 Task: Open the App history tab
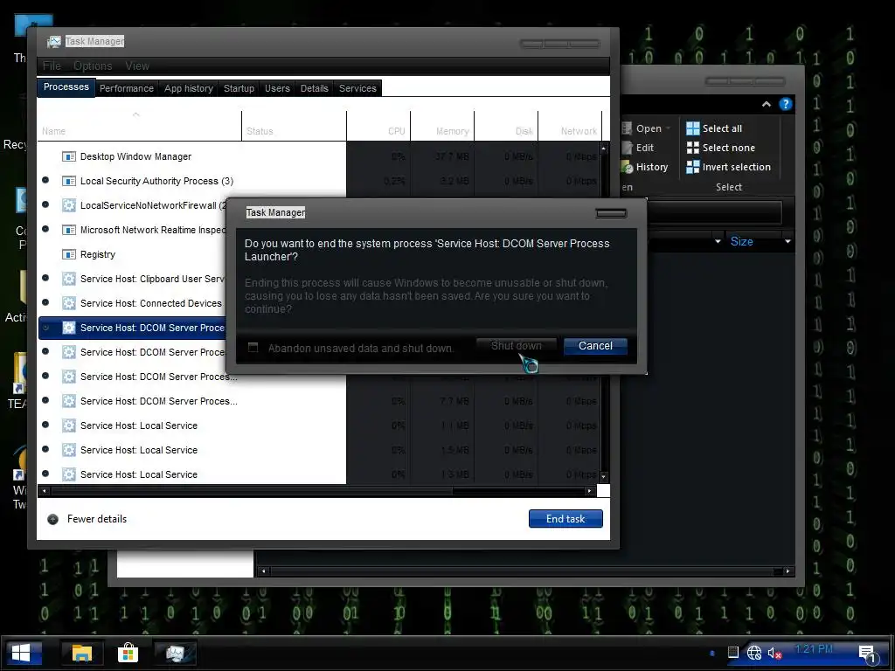[189, 88]
